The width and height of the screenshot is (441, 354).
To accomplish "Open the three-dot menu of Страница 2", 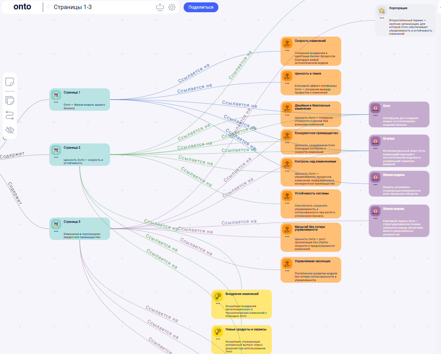I will [56, 158].
